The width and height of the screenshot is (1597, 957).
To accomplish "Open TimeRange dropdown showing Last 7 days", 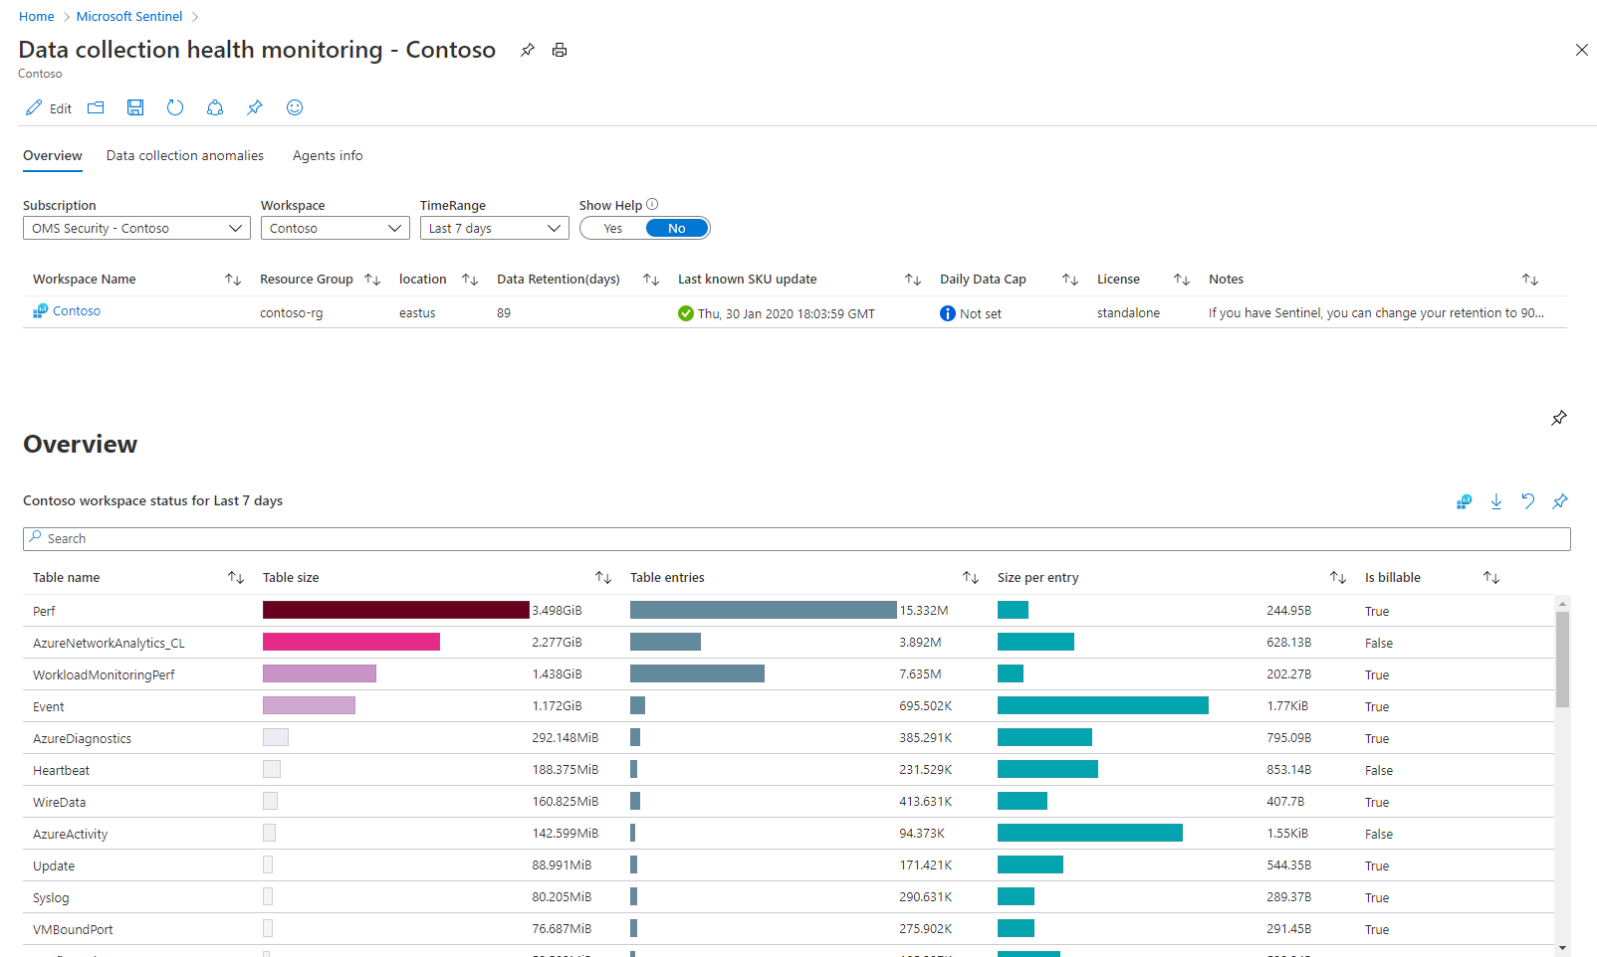I will (x=494, y=229).
